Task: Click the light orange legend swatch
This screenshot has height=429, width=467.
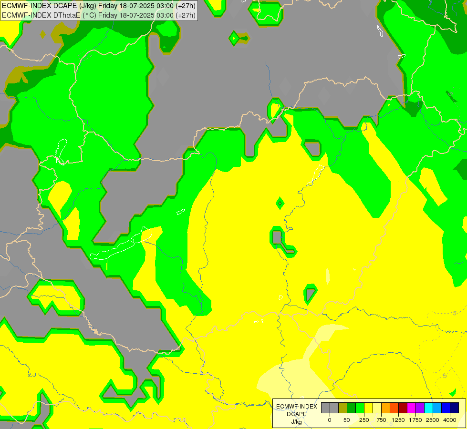Action: pyautogui.click(x=386, y=408)
